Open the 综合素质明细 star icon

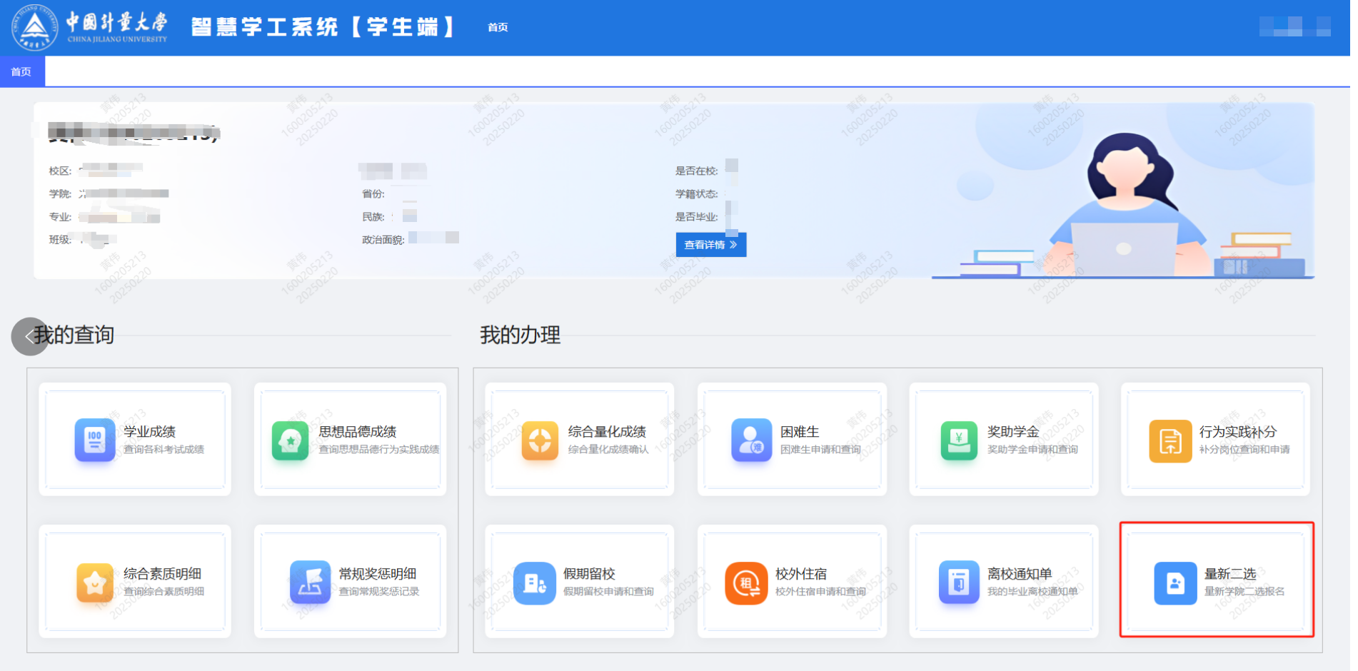[94, 582]
